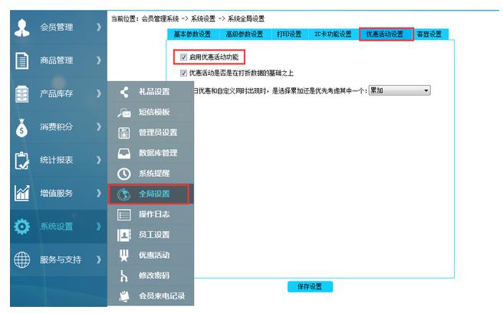Expand the 会员管理 chevron arrow
This screenshot has width=503, height=313.
pyautogui.click(x=98, y=28)
